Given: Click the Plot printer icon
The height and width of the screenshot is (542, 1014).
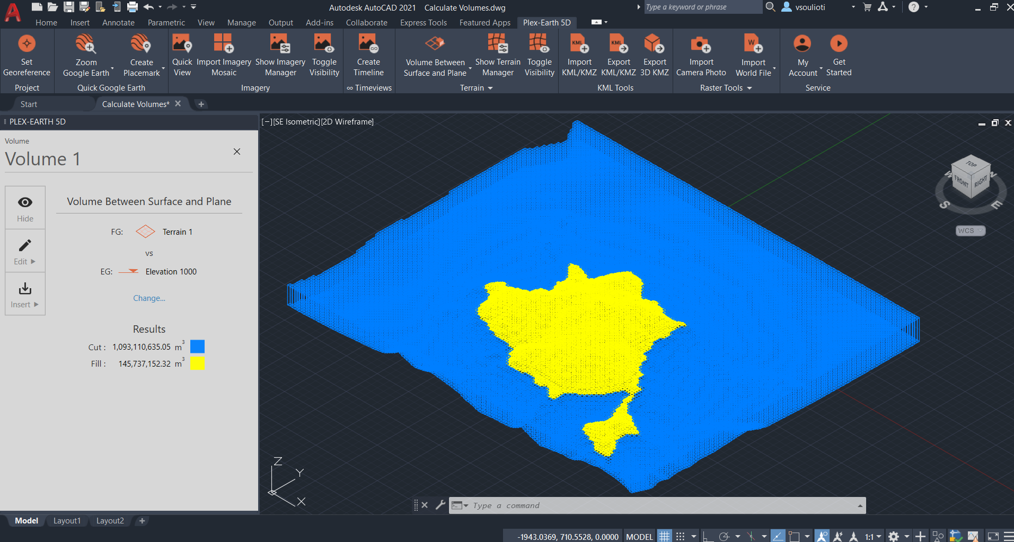Looking at the screenshot, I should coord(133,7).
